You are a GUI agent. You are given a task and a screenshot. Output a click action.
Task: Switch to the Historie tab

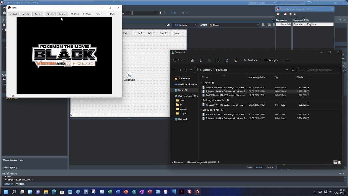click(x=269, y=167)
